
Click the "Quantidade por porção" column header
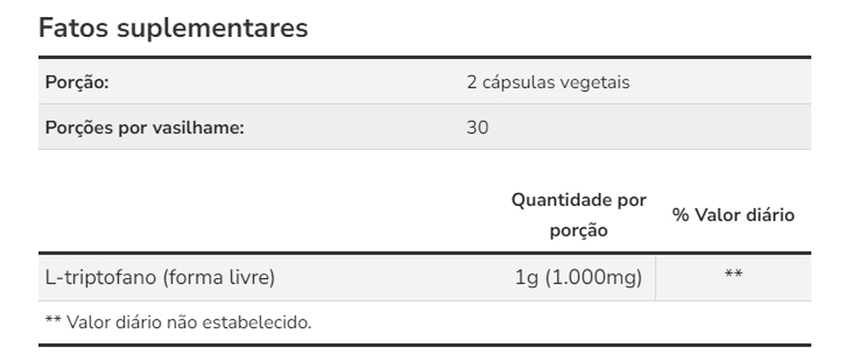(578, 215)
